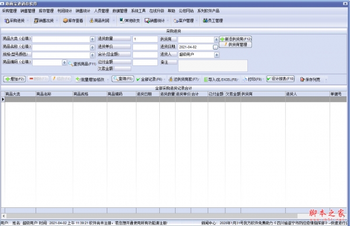Click 商品编码 column header
350x226 pixels.
pyautogui.click(x=122, y=94)
